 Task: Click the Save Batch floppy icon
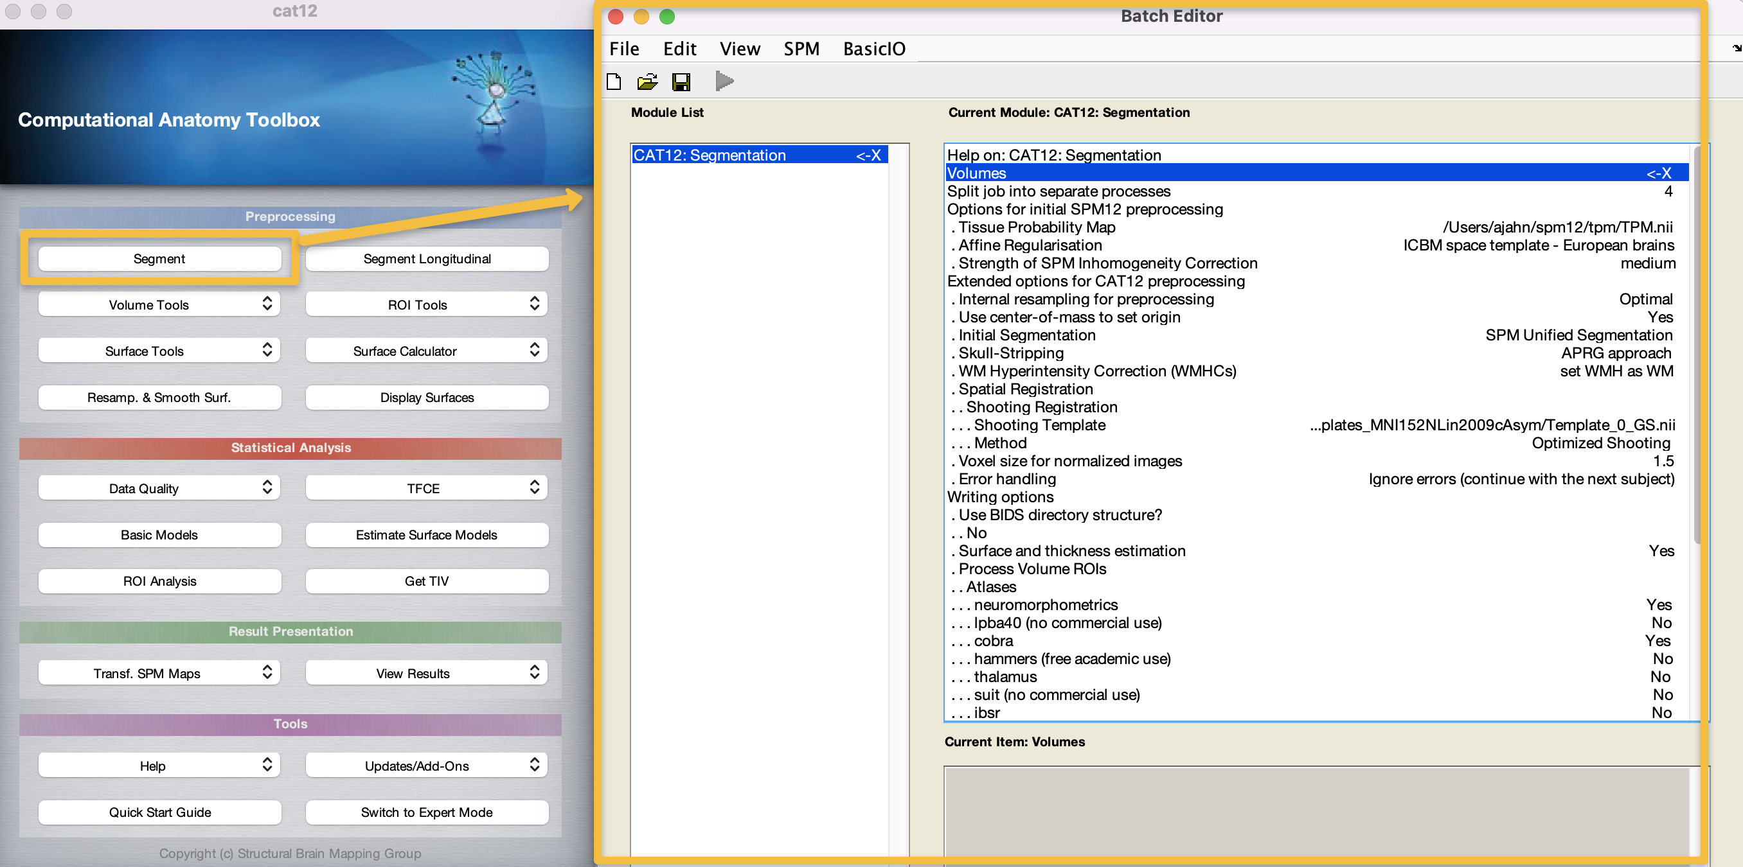[681, 82]
